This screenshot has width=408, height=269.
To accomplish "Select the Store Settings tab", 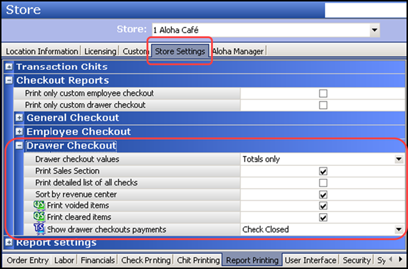I will pyautogui.click(x=180, y=51).
